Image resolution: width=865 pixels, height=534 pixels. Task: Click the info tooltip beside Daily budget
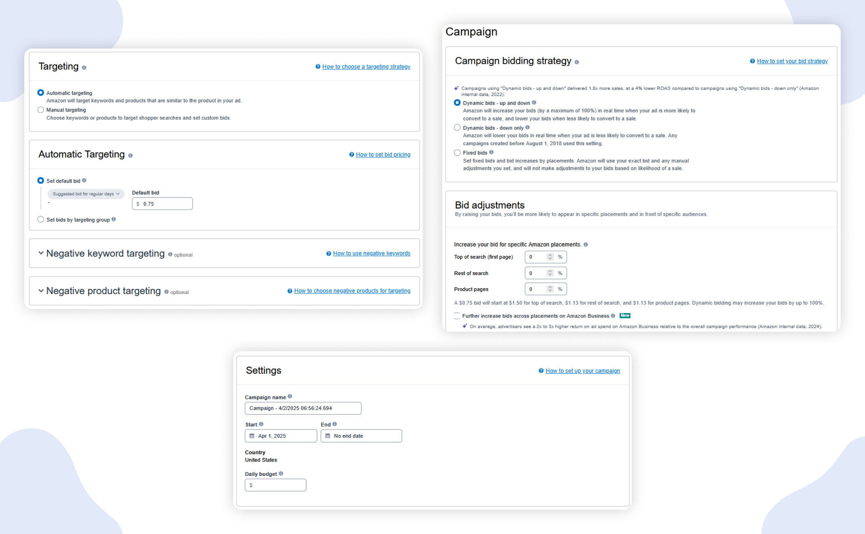pos(281,473)
